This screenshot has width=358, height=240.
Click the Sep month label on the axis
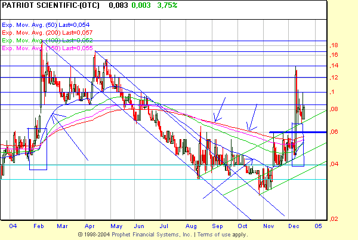tap(217, 226)
